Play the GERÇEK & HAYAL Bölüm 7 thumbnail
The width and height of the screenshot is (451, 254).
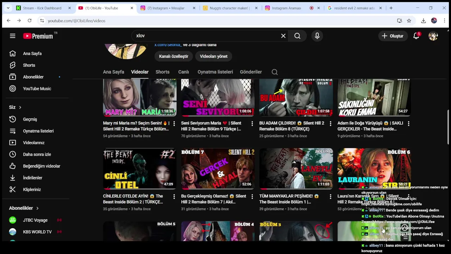pos(218,169)
